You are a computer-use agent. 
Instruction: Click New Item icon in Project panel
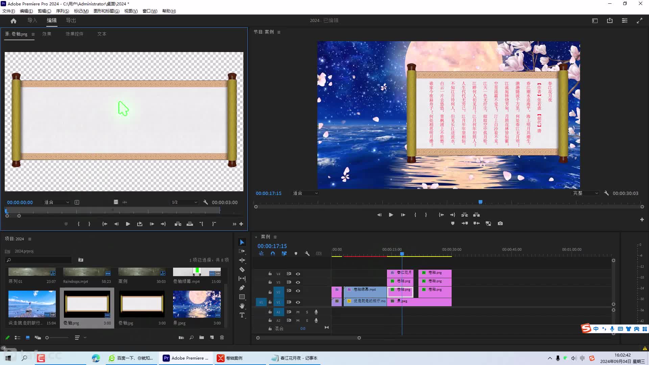[x=212, y=338]
